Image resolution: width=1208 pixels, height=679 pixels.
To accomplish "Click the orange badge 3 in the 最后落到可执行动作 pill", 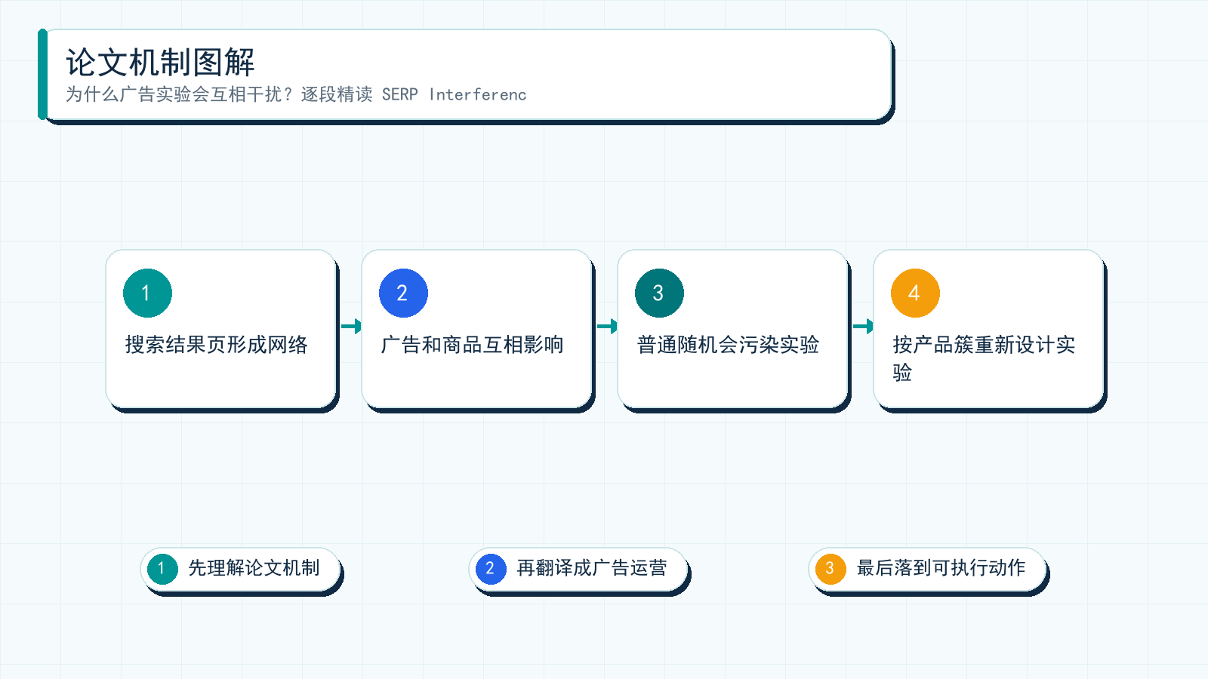I will [830, 569].
